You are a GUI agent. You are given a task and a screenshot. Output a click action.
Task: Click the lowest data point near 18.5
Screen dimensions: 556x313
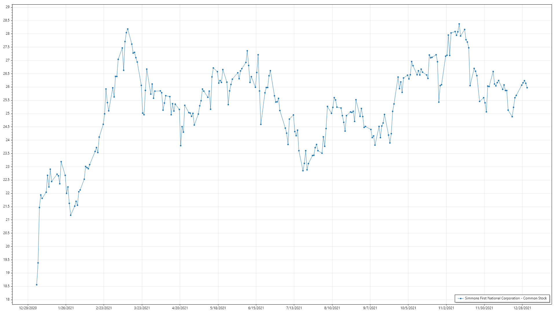(x=36, y=285)
